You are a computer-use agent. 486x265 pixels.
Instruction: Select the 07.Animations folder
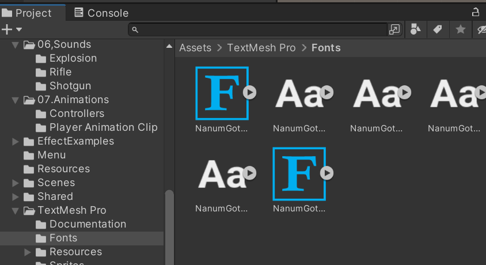[x=66, y=100]
